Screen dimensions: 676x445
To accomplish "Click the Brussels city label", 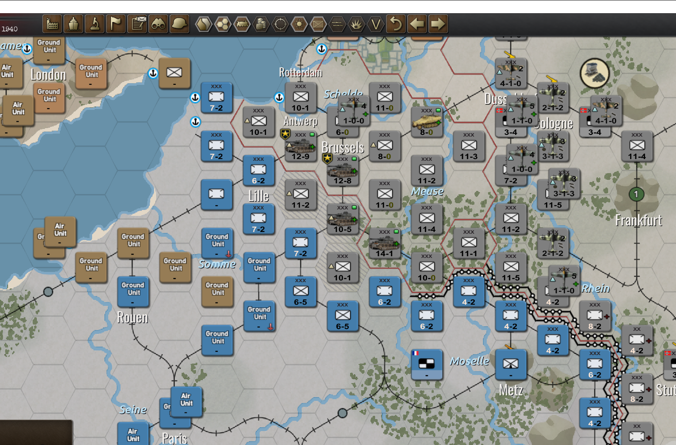I will pos(343,148).
